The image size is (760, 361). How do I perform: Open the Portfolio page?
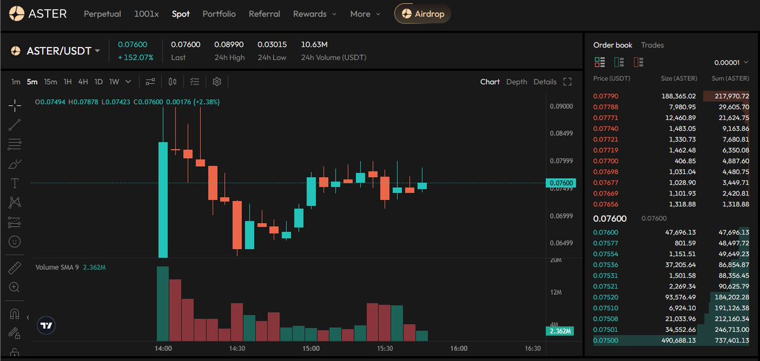[x=219, y=13]
